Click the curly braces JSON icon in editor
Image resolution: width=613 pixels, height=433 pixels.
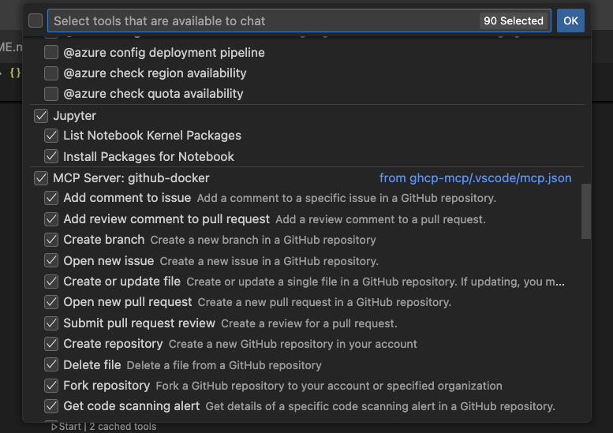pos(15,73)
